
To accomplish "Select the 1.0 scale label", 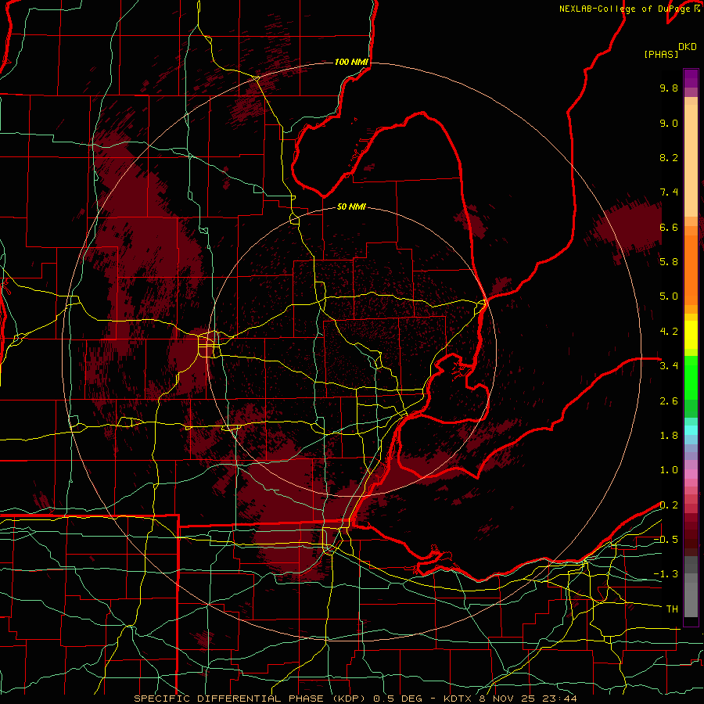I will 669,470.
